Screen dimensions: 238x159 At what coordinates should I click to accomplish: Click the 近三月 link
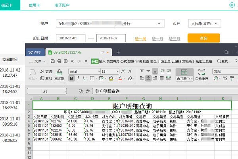pyautogui.click(x=175, y=39)
